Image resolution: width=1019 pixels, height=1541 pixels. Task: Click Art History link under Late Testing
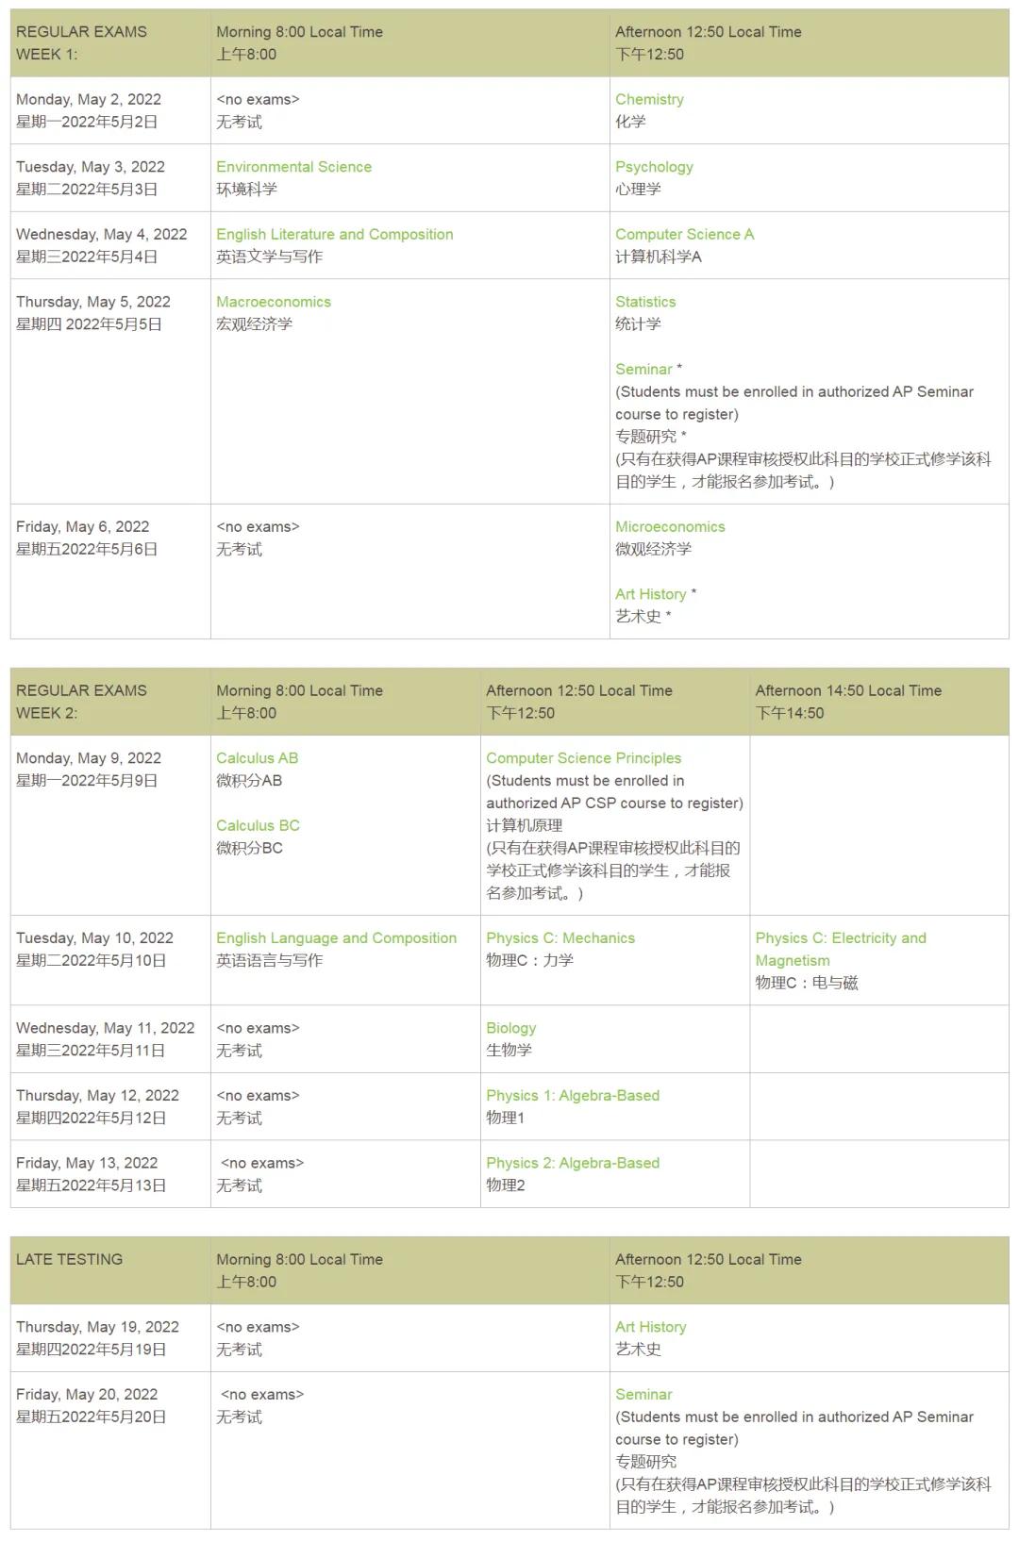[x=650, y=1327]
